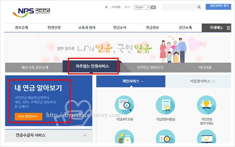235x147 pixels.
Task: Open the English language dropdown
Action: point(142,7)
